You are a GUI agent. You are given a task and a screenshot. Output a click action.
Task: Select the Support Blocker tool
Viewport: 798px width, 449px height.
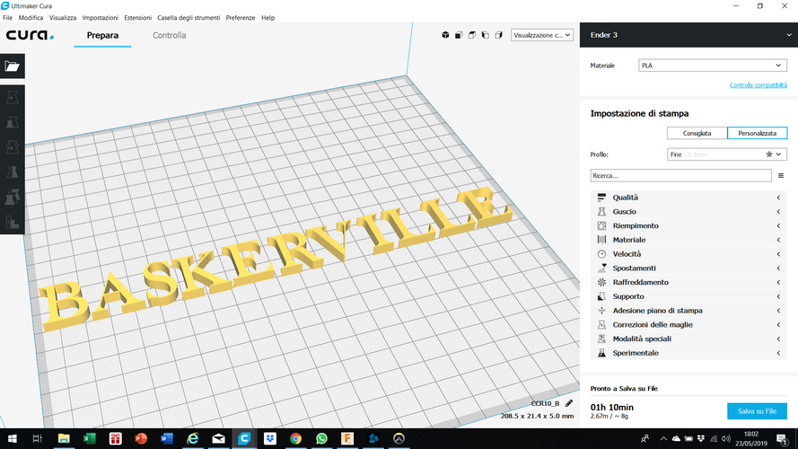(13, 222)
